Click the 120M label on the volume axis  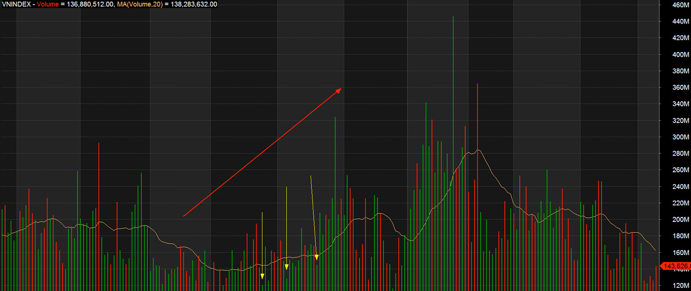point(680,286)
